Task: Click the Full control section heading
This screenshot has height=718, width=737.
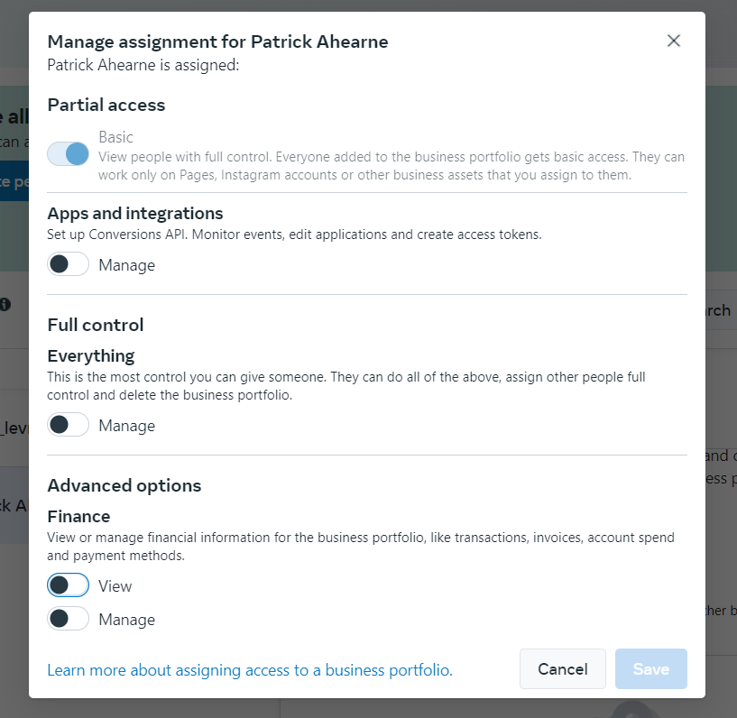Action: coord(96,325)
